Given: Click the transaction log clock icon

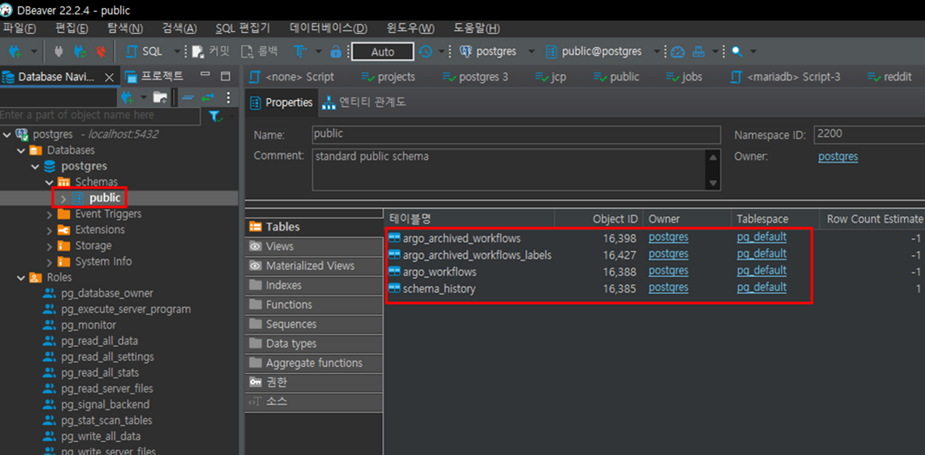Looking at the screenshot, I should (425, 51).
